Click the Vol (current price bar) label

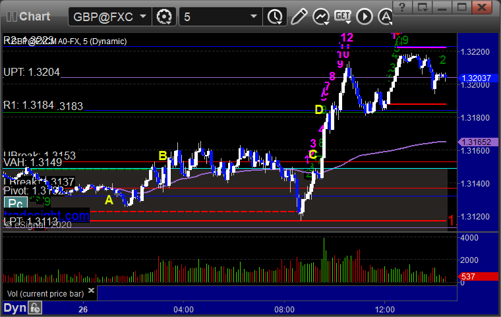tap(45, 294)
